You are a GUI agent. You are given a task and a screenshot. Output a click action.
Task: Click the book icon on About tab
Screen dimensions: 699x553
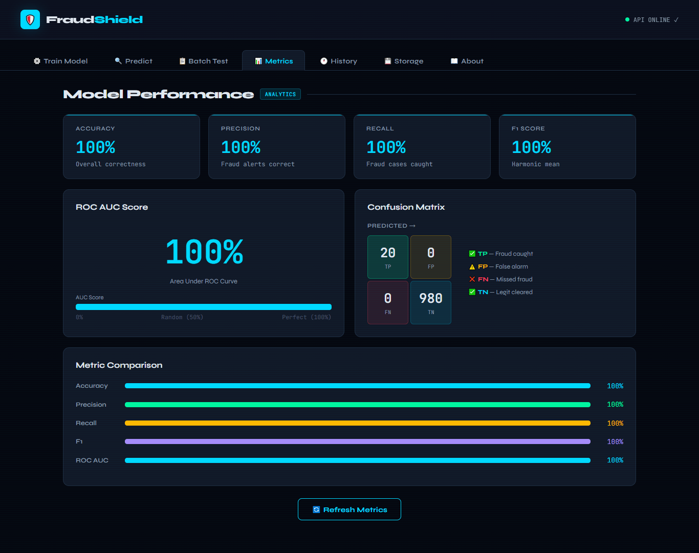tap(454, 61)
